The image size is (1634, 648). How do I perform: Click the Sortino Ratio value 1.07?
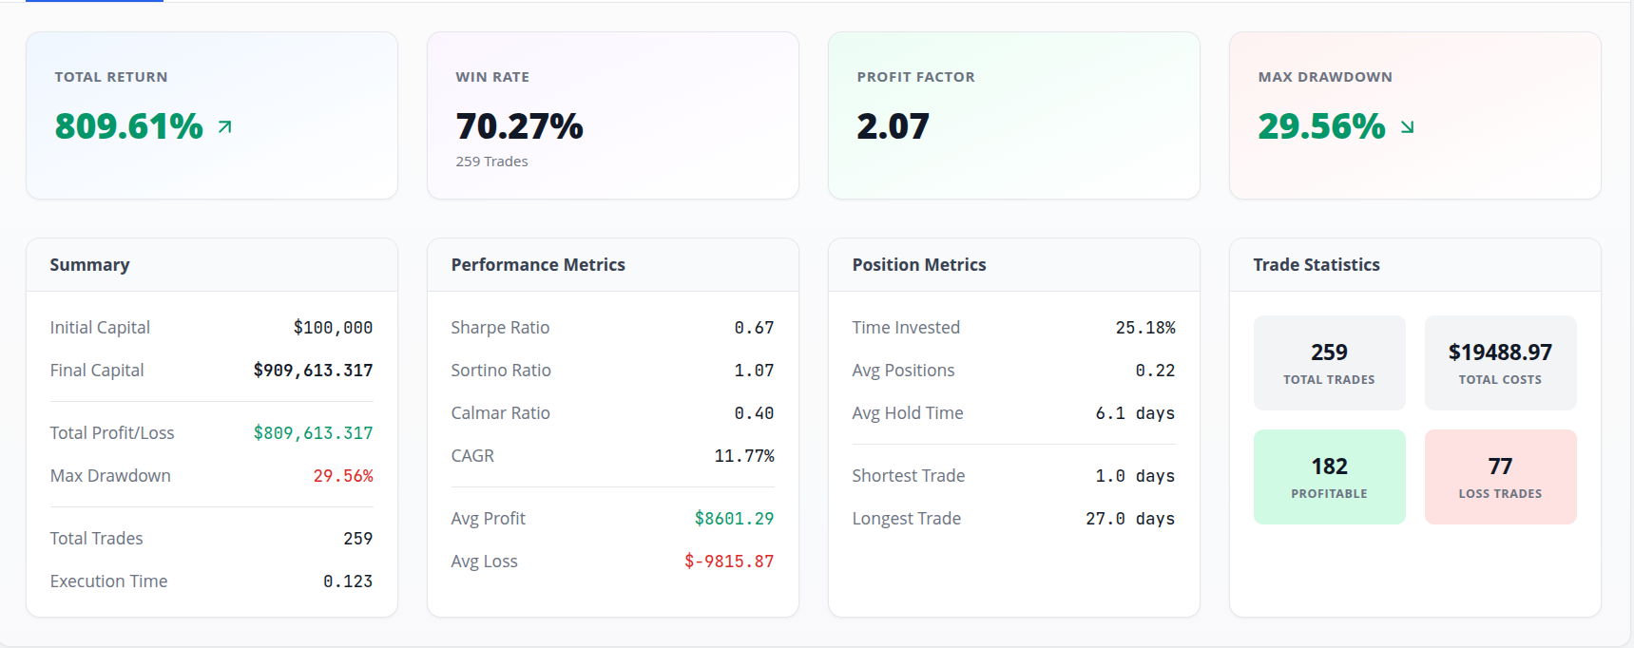tap(754, 371)
